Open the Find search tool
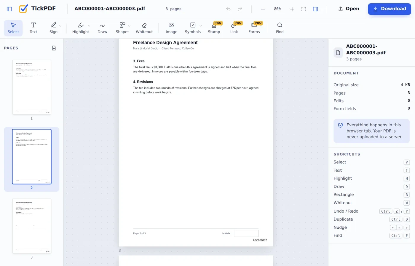 [x=280, y=28]
